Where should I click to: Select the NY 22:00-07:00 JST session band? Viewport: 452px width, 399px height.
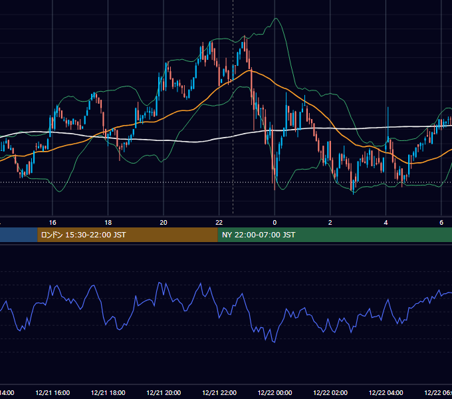[x=334, y=235]
